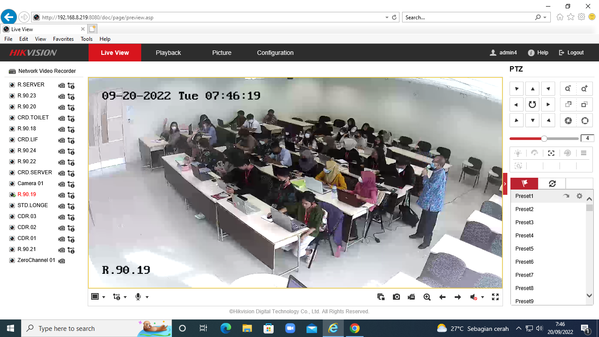This screenshot has height=337, width=599.
Task: Click PTZ zoom in magnifier
Action: coord(585,89)
